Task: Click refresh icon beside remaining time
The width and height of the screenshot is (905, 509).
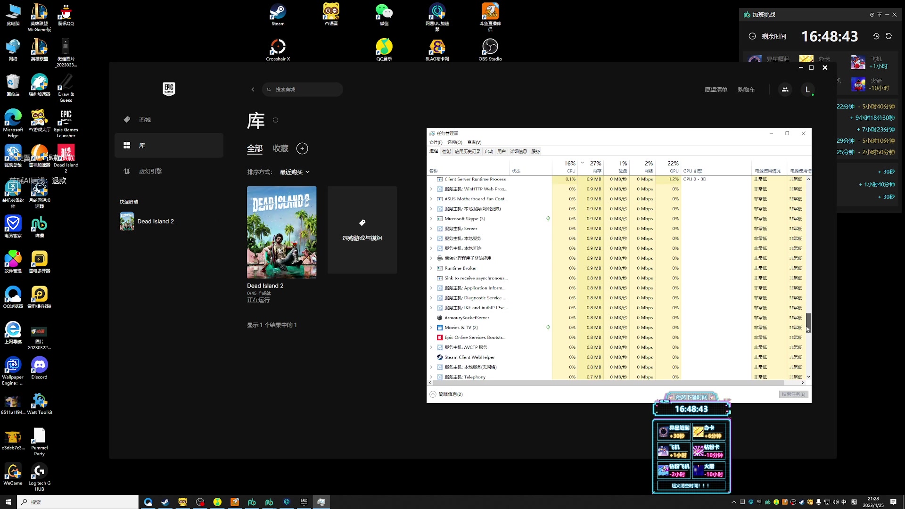Action: click(889, 36)
